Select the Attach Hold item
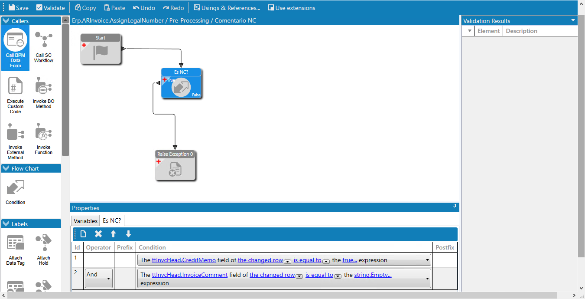 click(44, 250)
